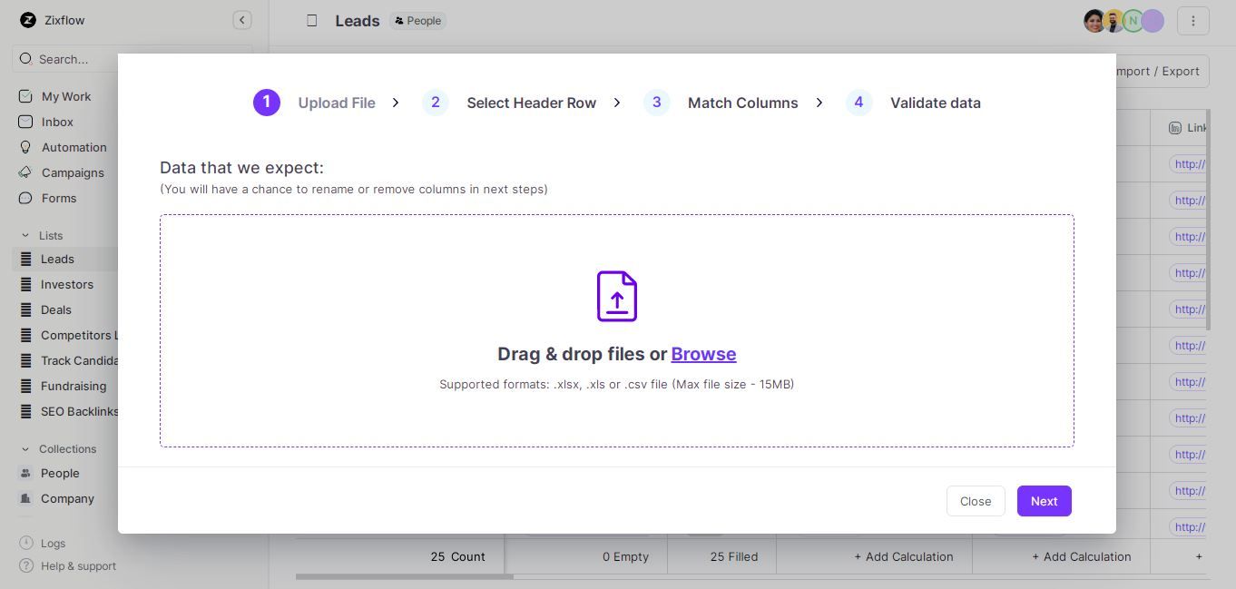1236x589 pixels.
Task: Collapse the sidebar with the arrow button
Action: (241, 19)
